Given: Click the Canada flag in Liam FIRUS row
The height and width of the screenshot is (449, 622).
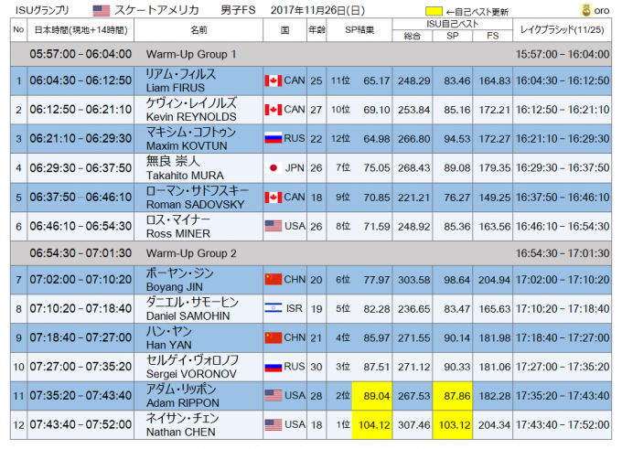Looking at the screenshot, I should pyautogui.click(x=272, y=80).
